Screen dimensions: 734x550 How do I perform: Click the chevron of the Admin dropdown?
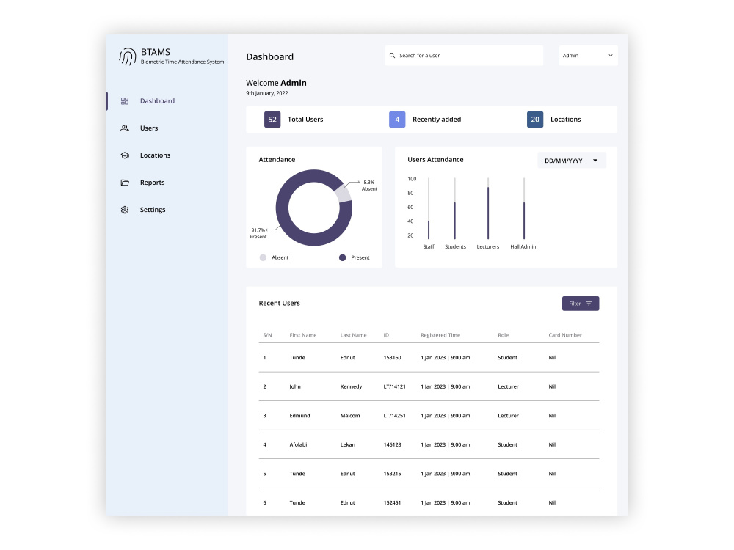611,55
